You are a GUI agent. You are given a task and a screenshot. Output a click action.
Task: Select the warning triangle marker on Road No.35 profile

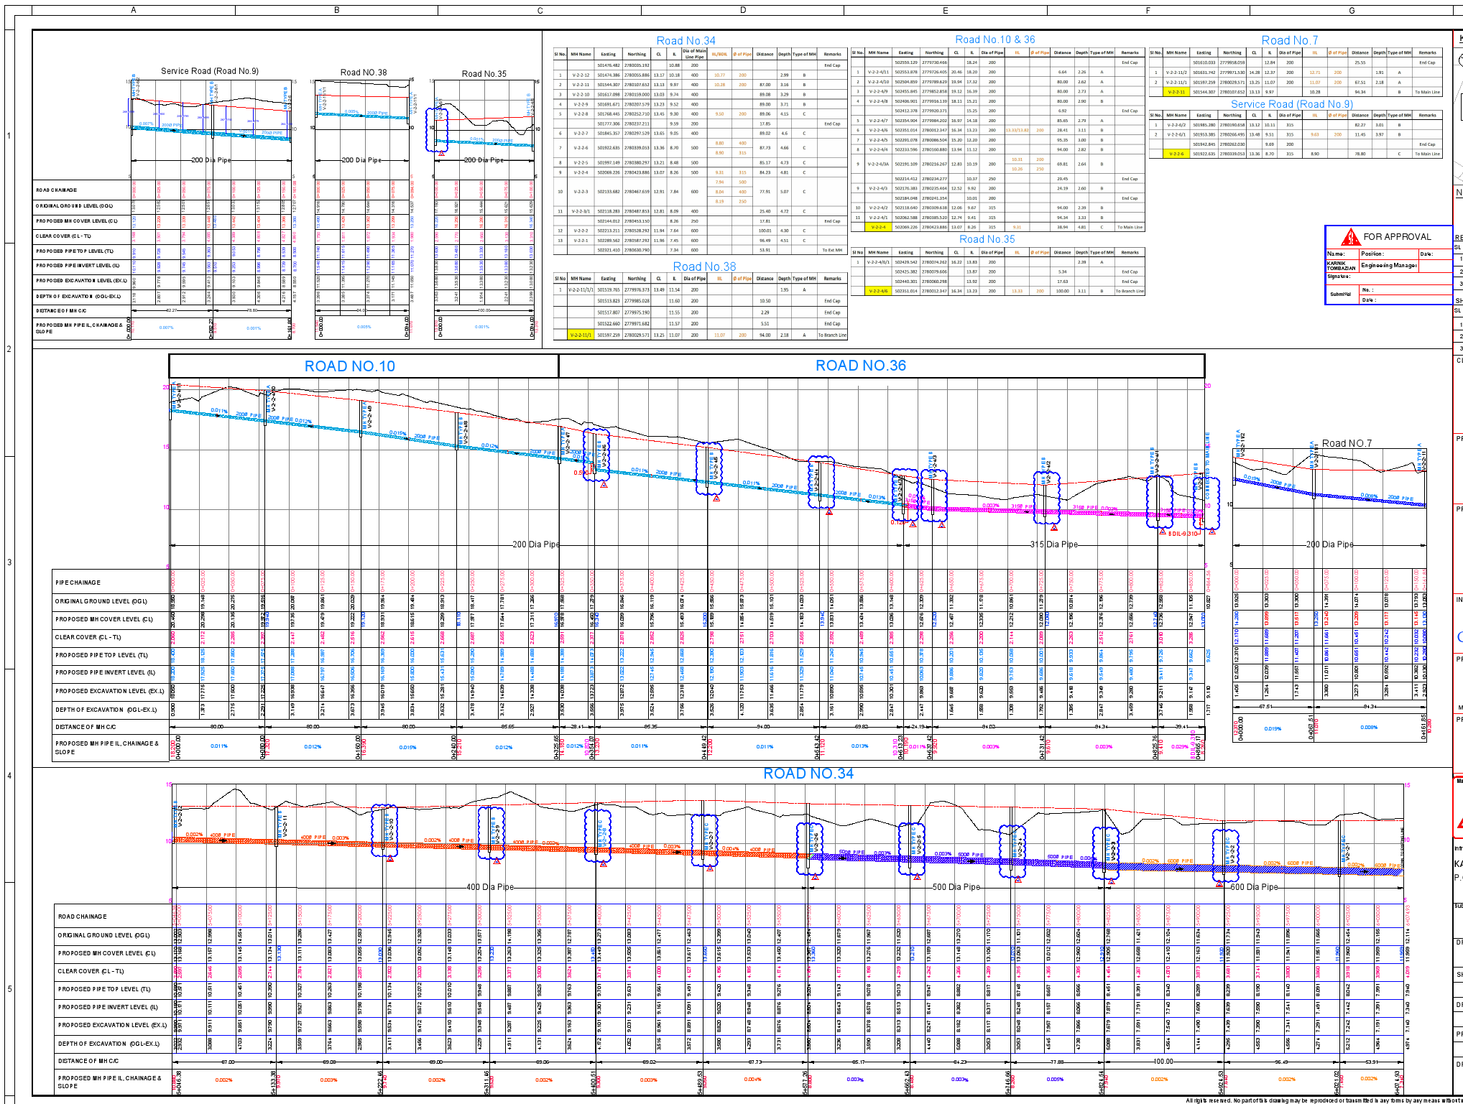click(x=441, y=154)
